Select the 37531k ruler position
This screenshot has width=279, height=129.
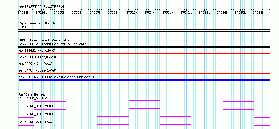[x=168, y=13]
